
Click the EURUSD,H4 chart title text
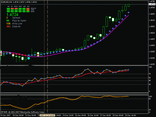(x=6, y=2)
